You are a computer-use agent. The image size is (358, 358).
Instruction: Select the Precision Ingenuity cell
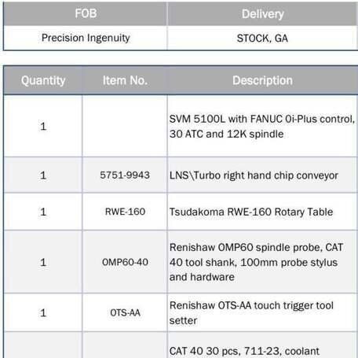[x=86, y=38]
